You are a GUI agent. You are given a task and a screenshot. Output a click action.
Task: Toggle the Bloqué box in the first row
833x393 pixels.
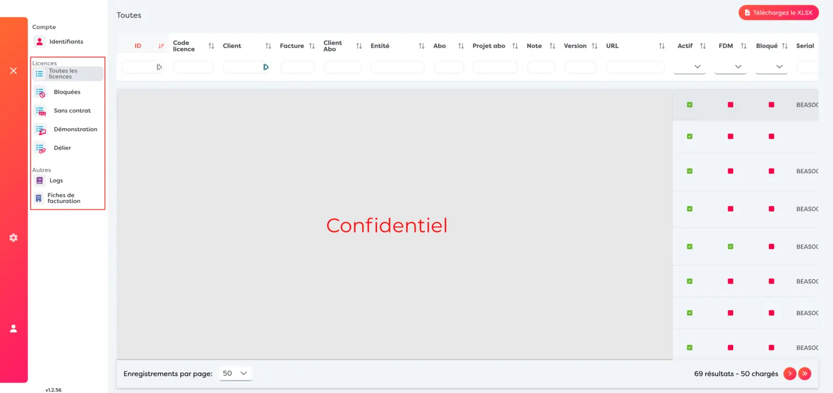771,104
